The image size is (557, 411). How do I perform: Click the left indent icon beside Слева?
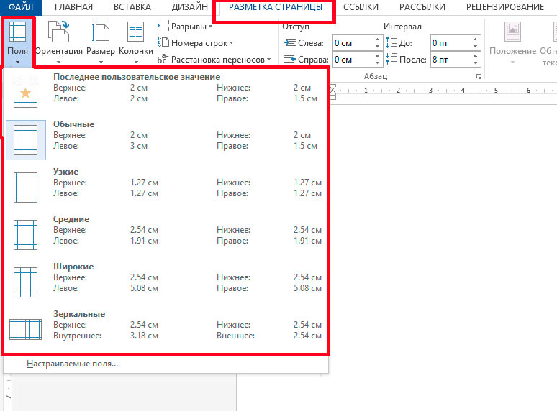(x=290, y=43)
